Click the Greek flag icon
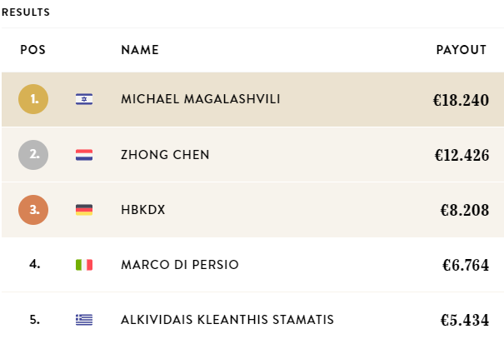 pos(84,320)
